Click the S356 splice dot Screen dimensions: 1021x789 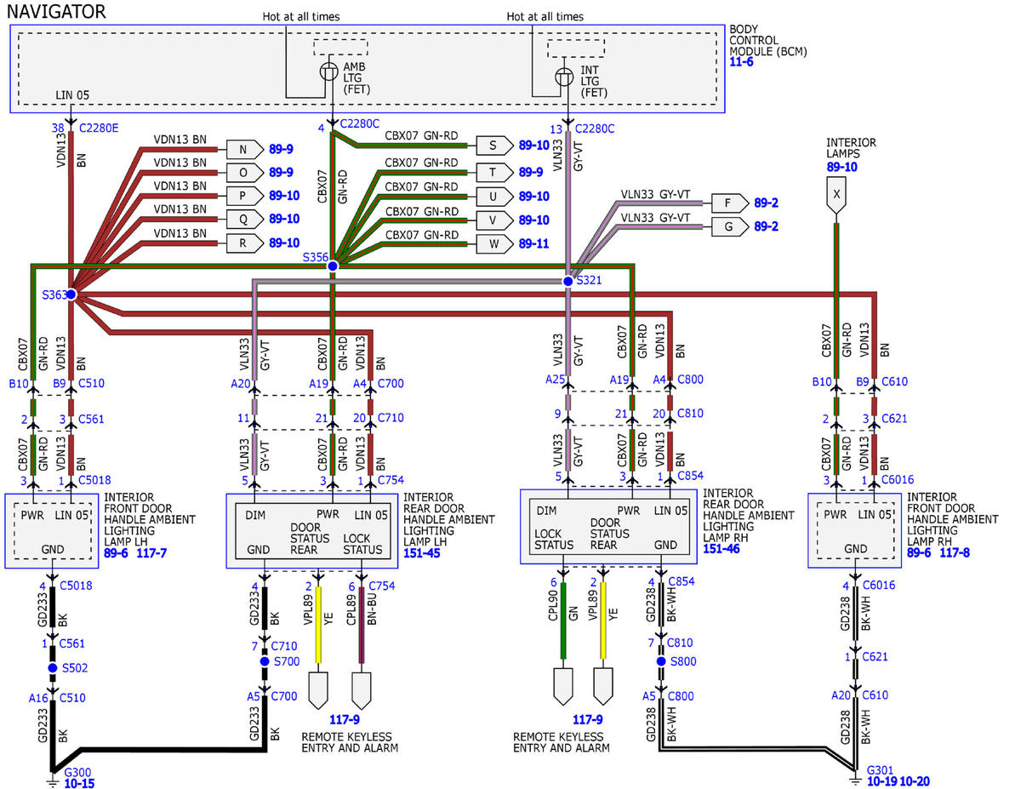[333, 266]
